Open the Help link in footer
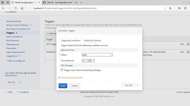 pyautogui.click(x=10, y=92)
